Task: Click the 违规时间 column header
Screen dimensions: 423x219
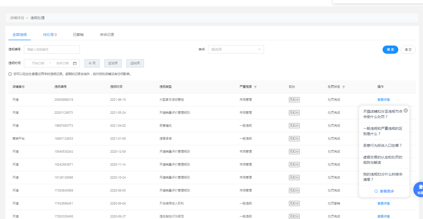Action: [116, 87]
